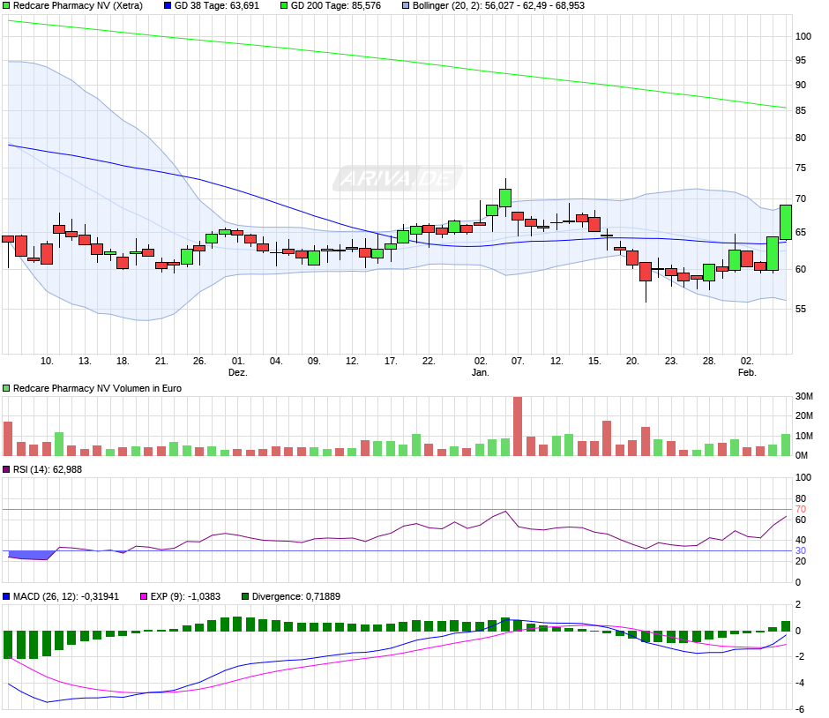Click the light-blue Bollinger legend swatch
Screen dimensions: 829x718
coord(406,6)
